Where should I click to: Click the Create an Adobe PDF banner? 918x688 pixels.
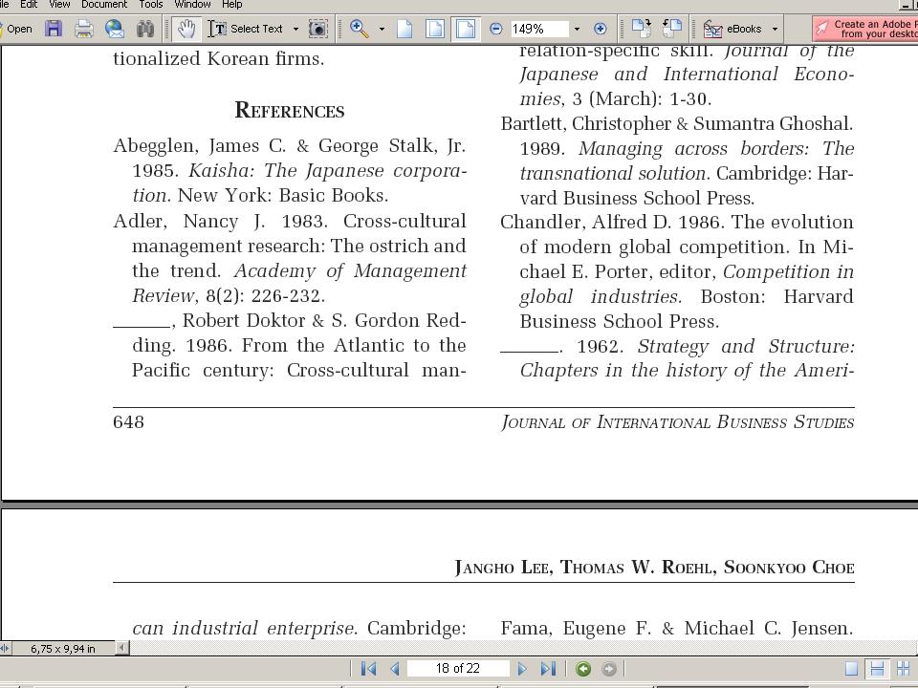[865, 29]
